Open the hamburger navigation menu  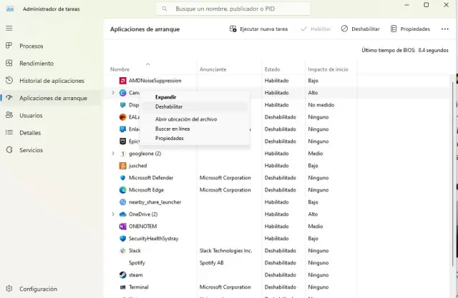tap(9, 28)
